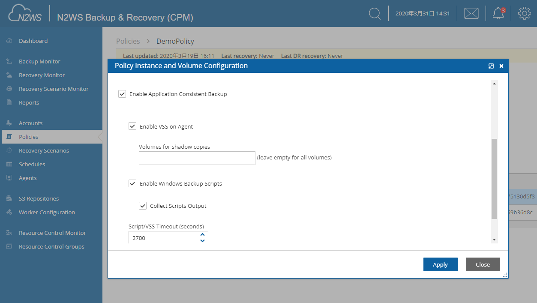
Task: Toggle the Enable VSS on Agent checkbox
Action: [132, 126]
